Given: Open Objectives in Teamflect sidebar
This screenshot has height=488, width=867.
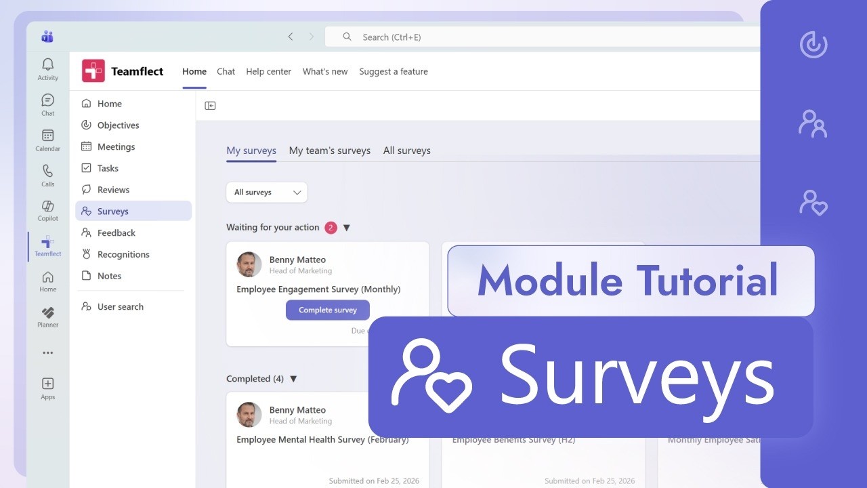Looking at the screenshot, I should pyautogui.click(x=133, y=125).
